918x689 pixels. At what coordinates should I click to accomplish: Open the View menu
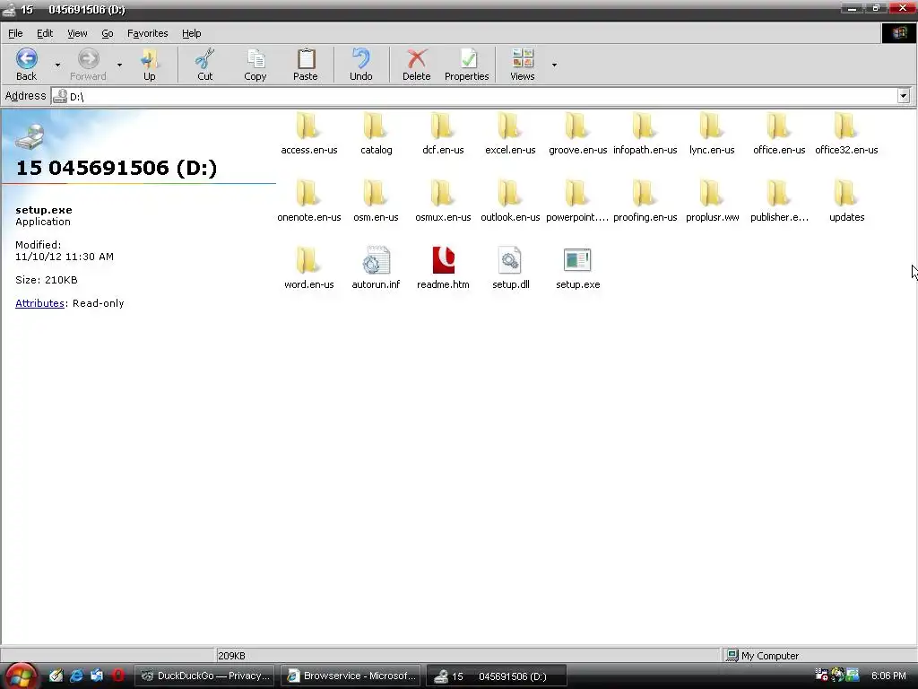point(77,33)
